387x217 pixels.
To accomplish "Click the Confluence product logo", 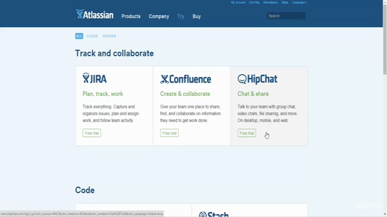I will coord(186,79).
